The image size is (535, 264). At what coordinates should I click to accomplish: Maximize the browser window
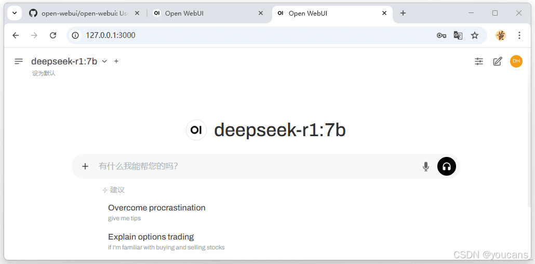coord(495,13)
